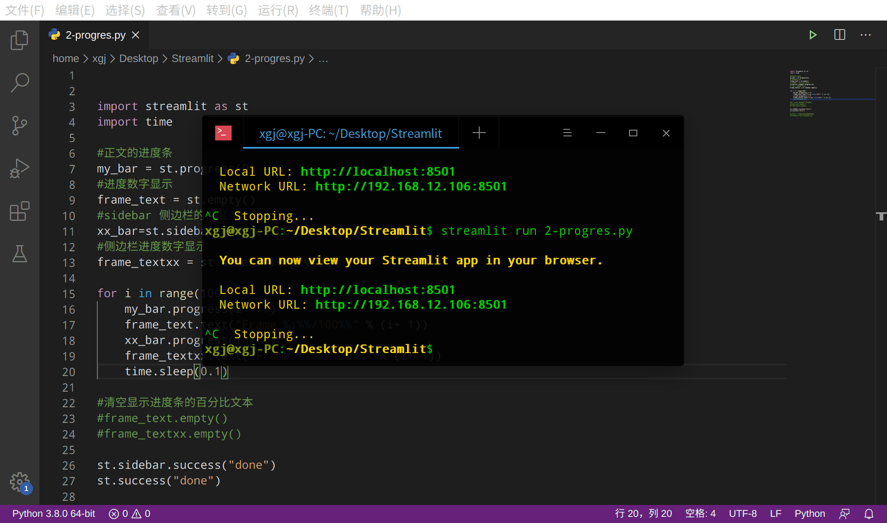The image size is (887, 523).
Task: Click the xgj breadcrumb segment
Action: pos(99,59)
